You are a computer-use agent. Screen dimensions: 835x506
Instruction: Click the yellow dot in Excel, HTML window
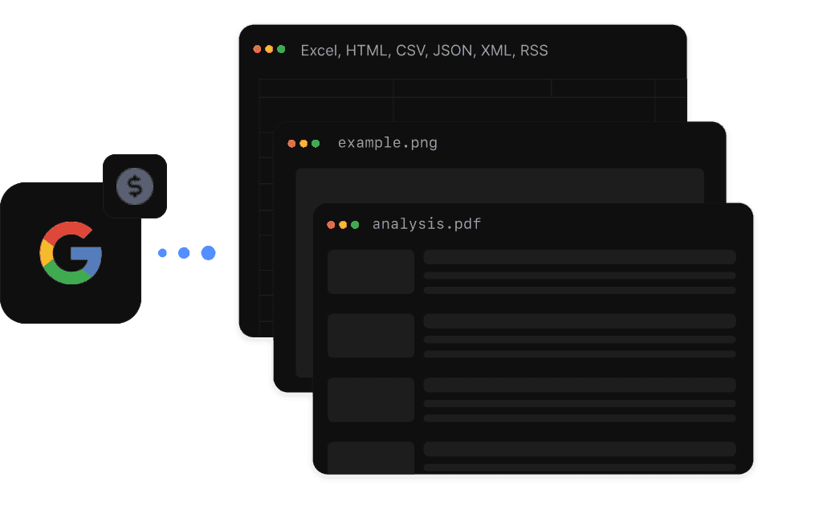[269, 49]
